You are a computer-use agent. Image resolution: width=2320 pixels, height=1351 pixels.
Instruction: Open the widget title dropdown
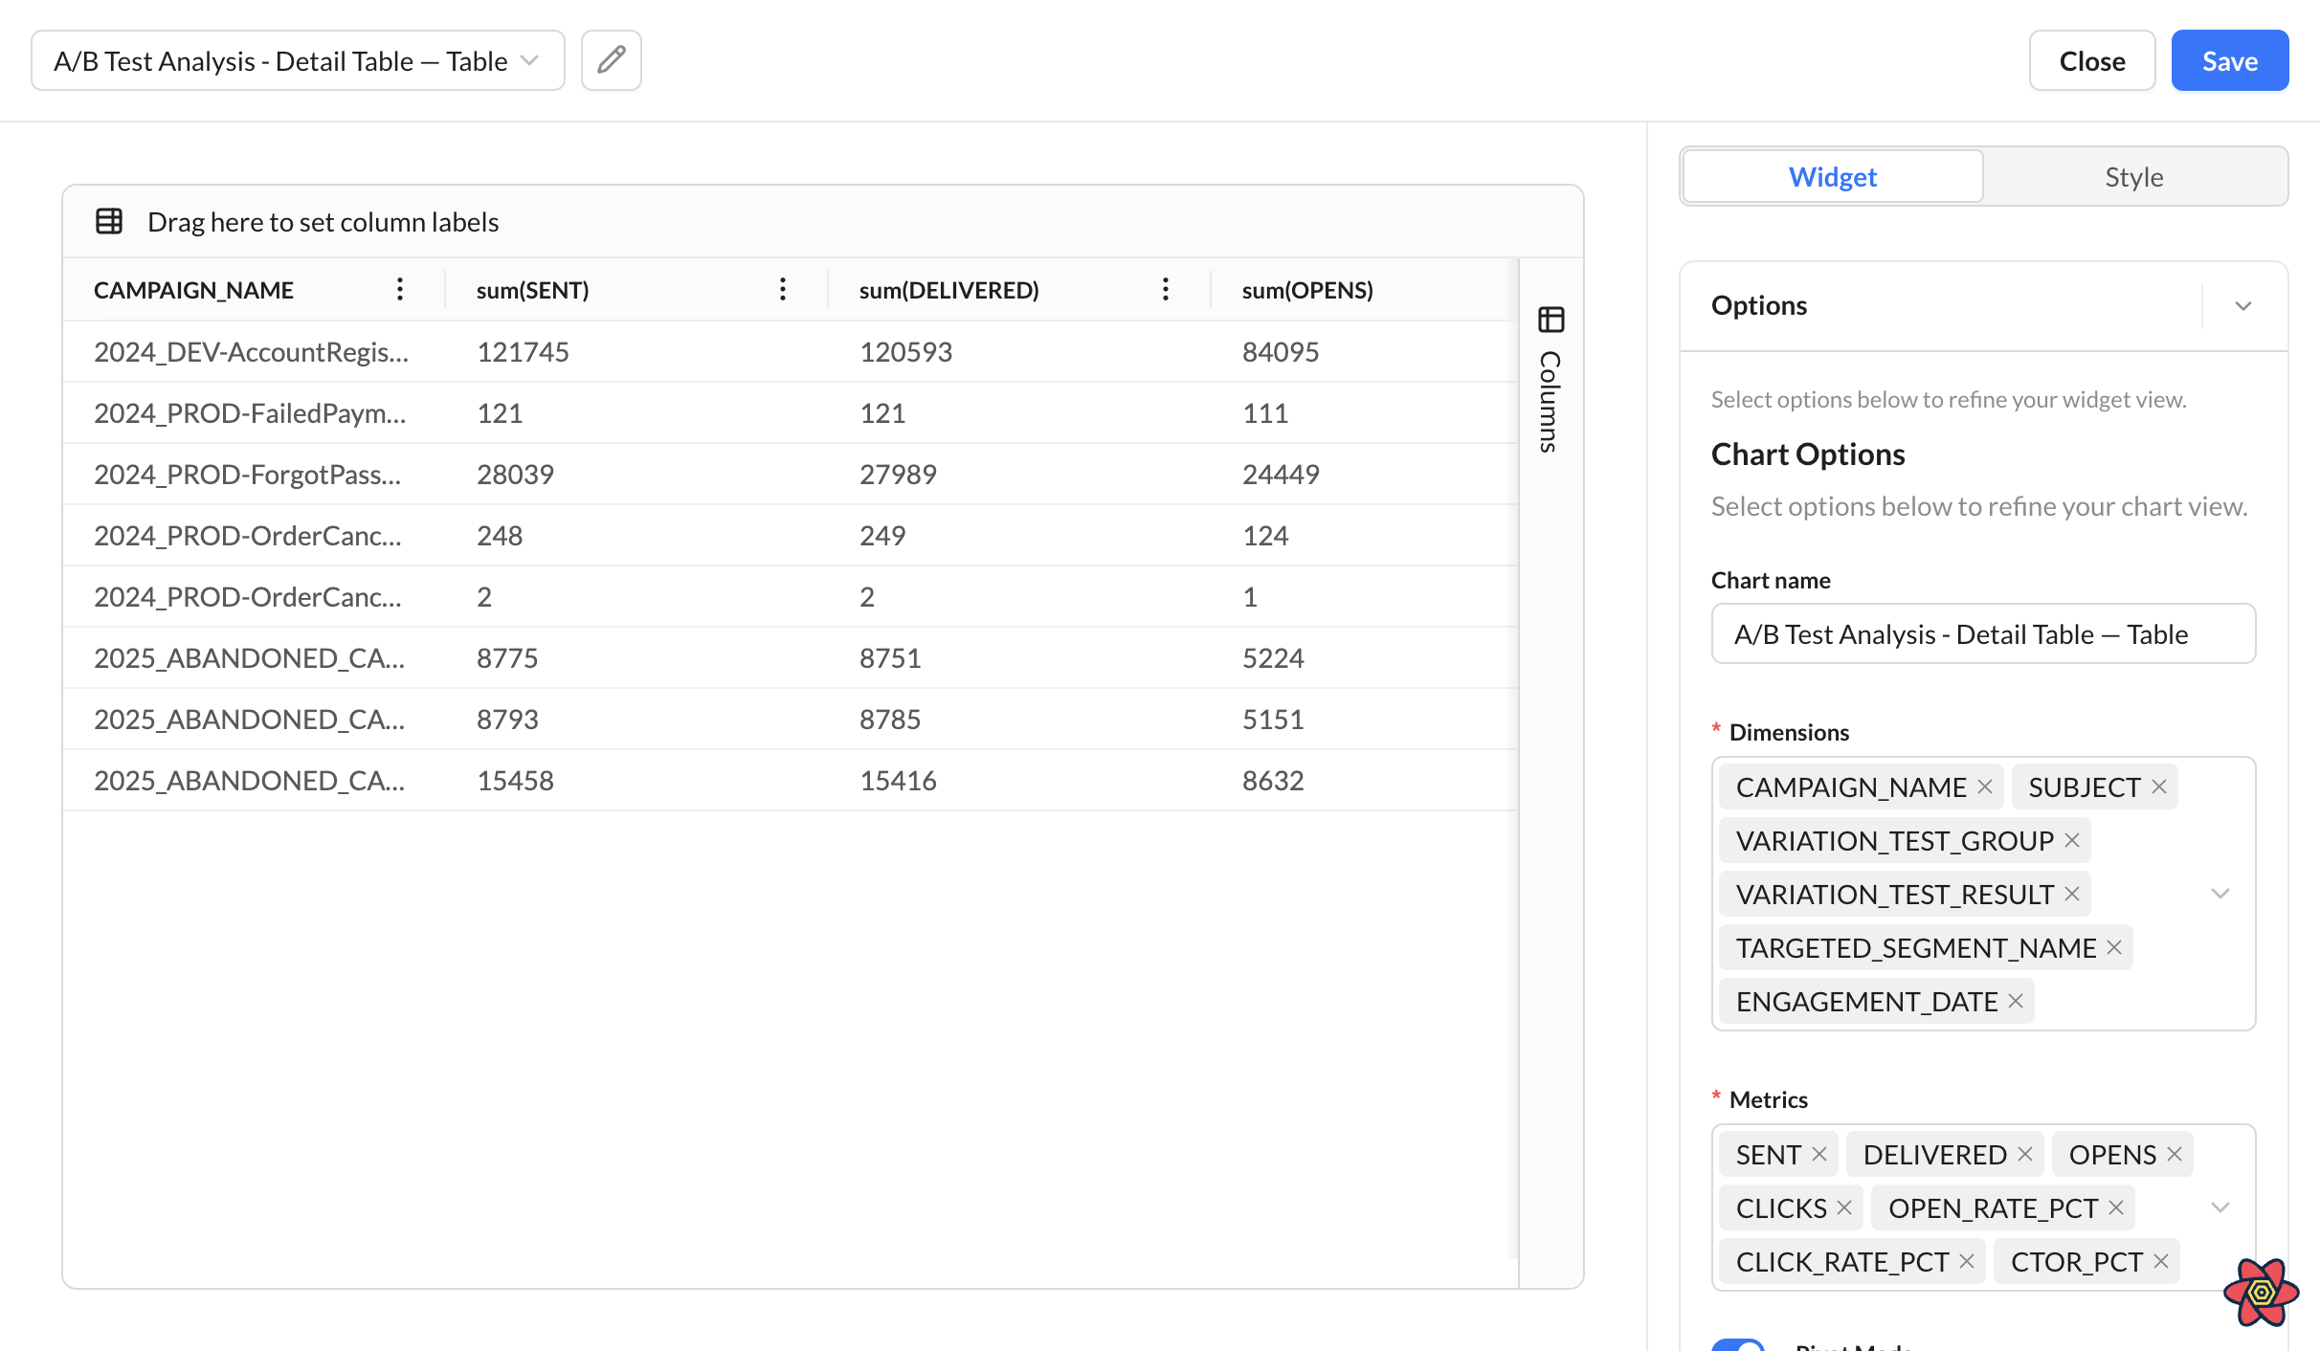click(298, 60)
